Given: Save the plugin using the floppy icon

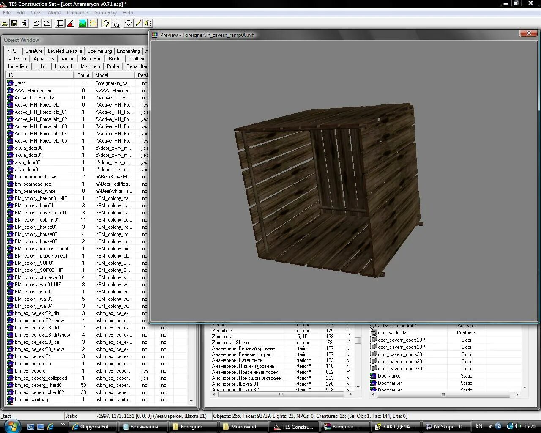Looking at the screenshot, I should click(x=14, y=24).
